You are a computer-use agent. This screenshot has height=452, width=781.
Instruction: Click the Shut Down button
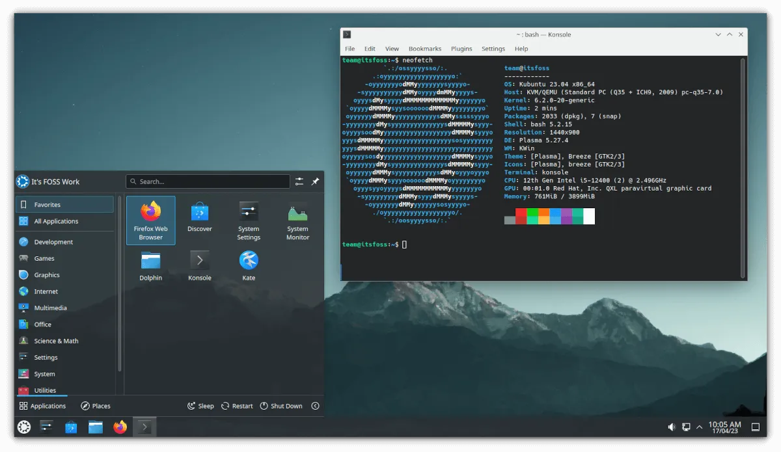pyautogui.click(x=281, y=405)
